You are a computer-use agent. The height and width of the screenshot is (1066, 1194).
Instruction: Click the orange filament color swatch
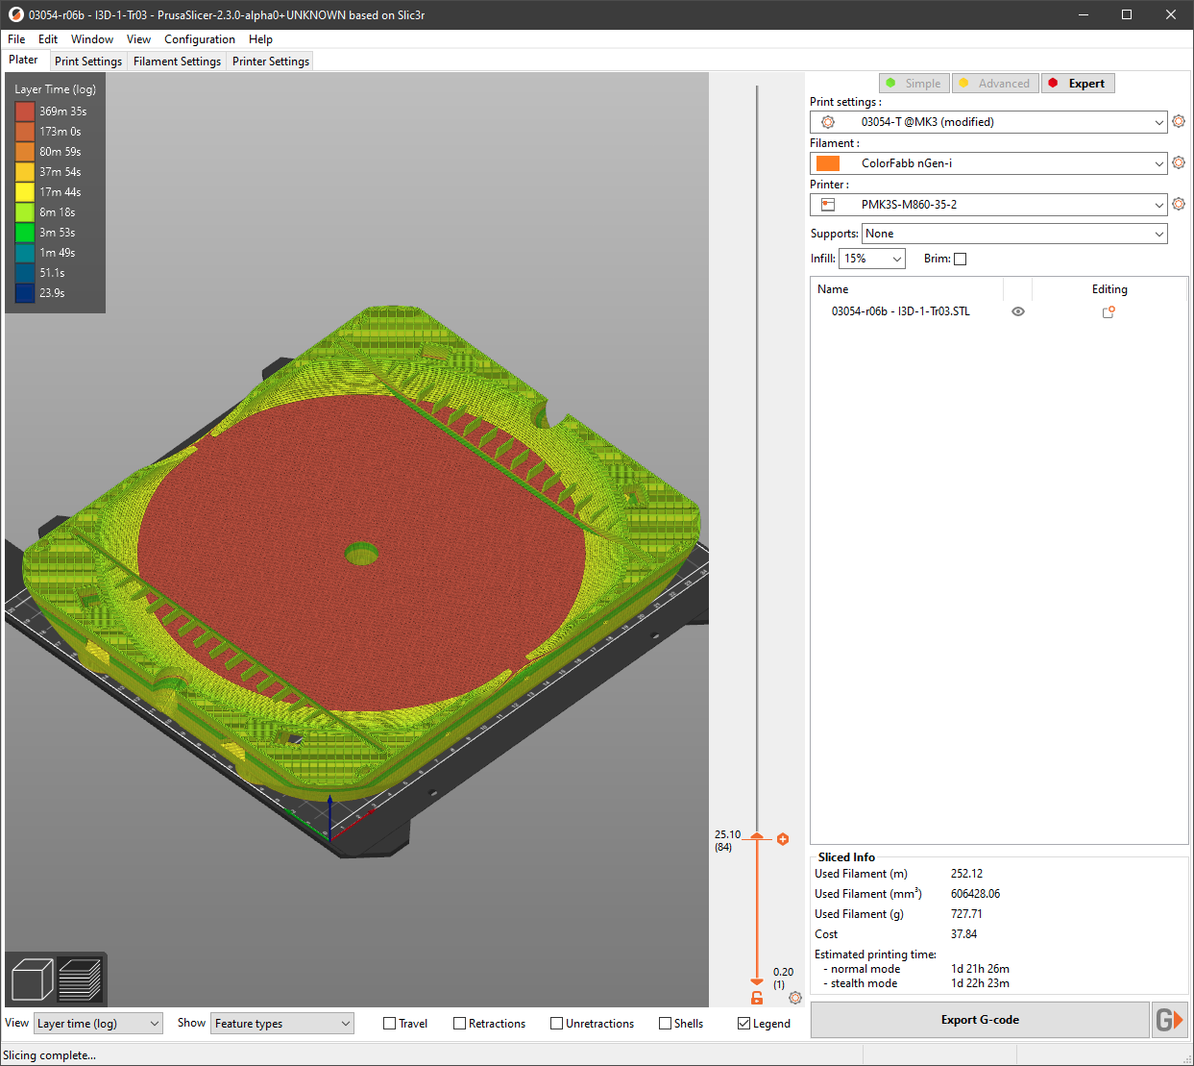(x=828, y=163)
